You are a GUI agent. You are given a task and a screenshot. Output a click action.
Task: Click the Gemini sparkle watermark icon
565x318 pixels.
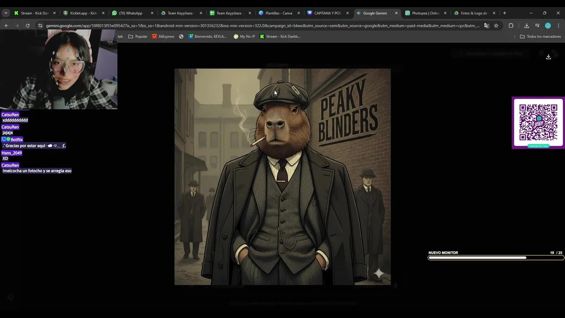tap(379, 273)
